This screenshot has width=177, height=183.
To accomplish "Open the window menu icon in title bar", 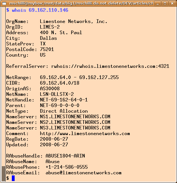I will pyautogui.click(x=4, y=3).
